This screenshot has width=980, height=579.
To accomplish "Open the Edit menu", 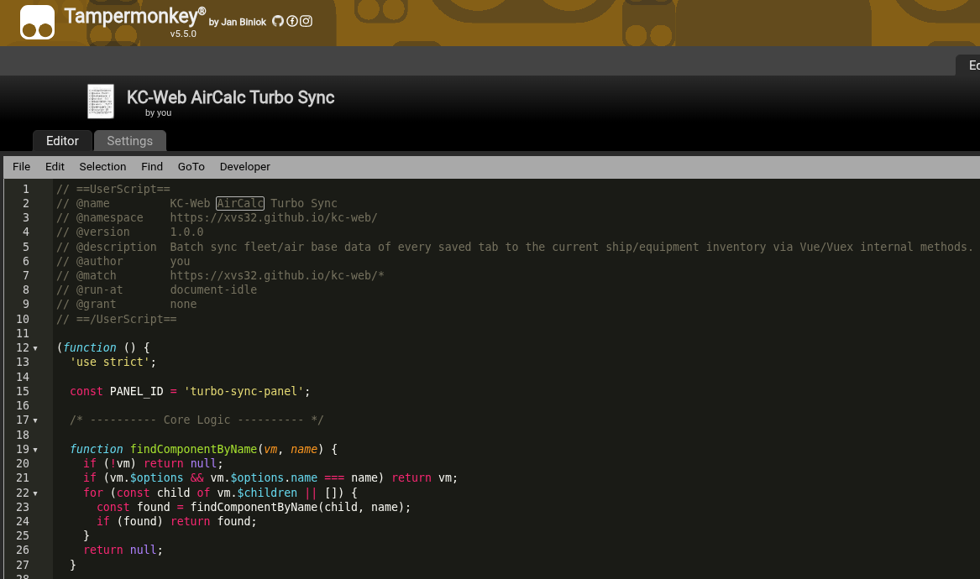I will point(55,167).
